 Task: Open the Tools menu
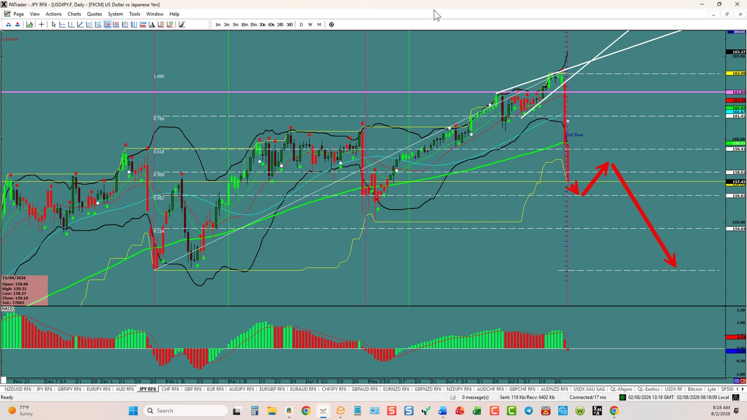[x=134, y=14]
